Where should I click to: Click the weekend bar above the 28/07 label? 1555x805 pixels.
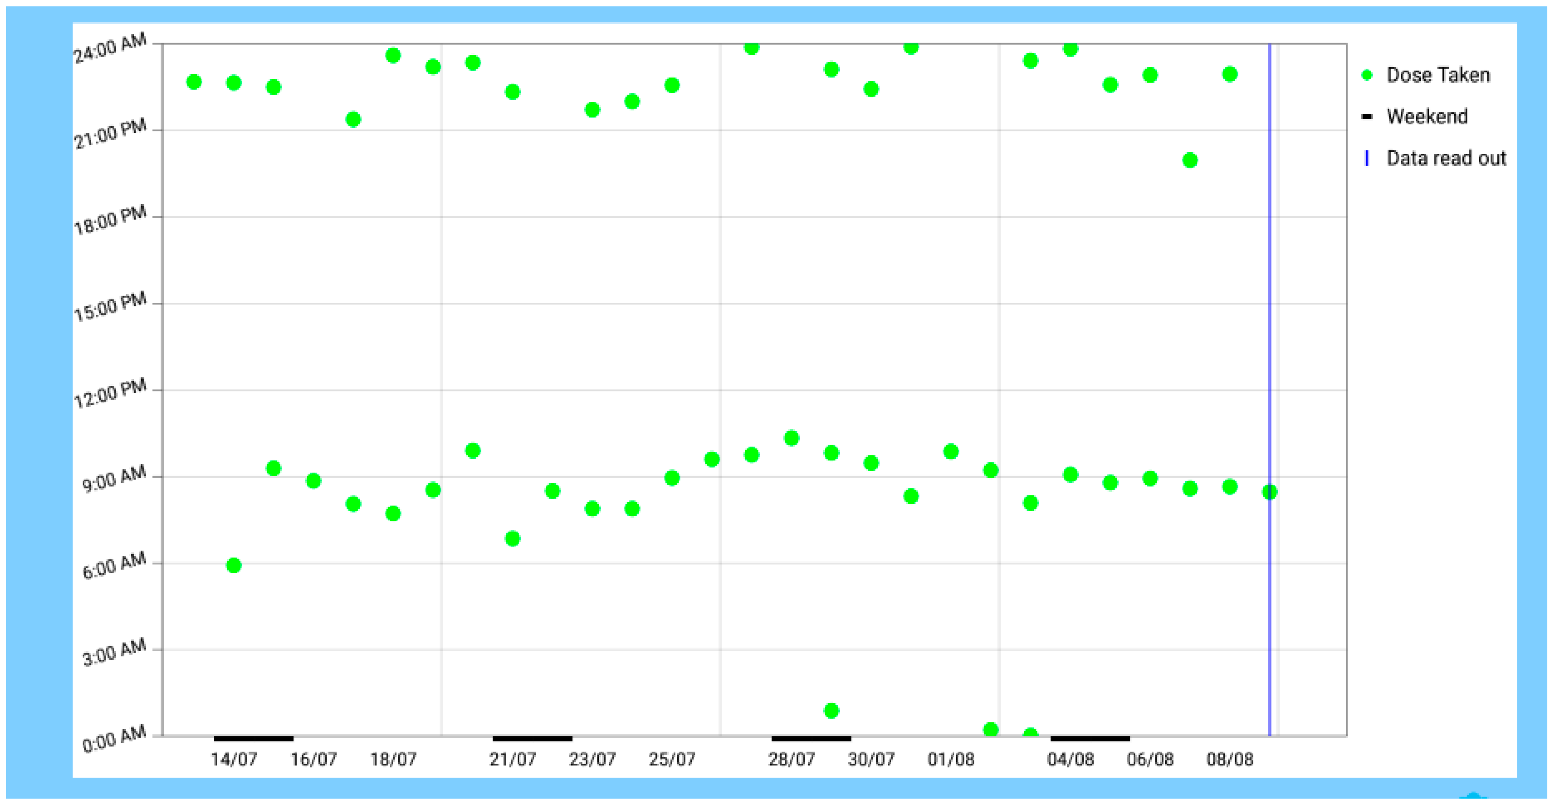tap(811, 738)
